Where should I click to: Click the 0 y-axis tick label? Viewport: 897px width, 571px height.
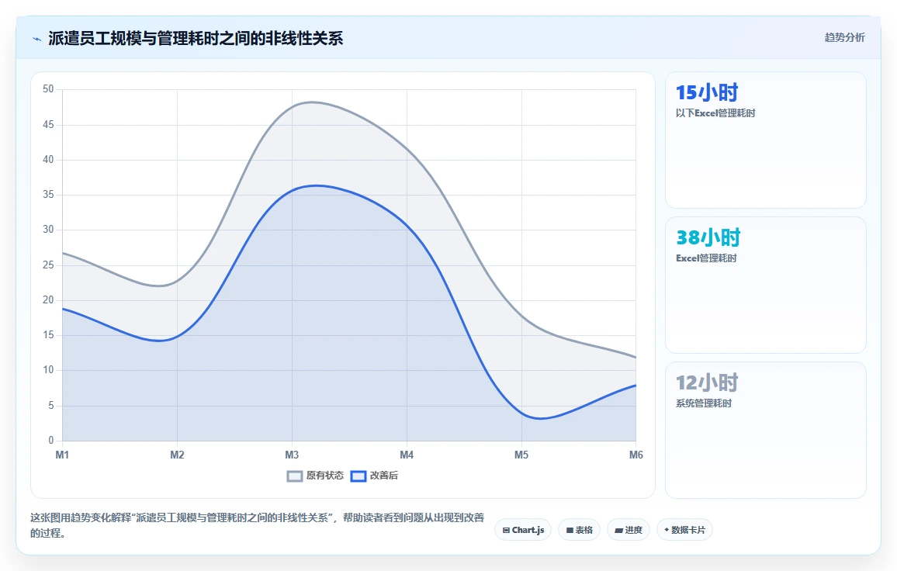[x=51, y=440]
